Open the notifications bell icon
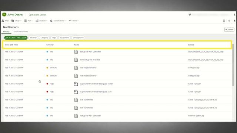This screenshot has height=133, width=237. click(234, 21)
